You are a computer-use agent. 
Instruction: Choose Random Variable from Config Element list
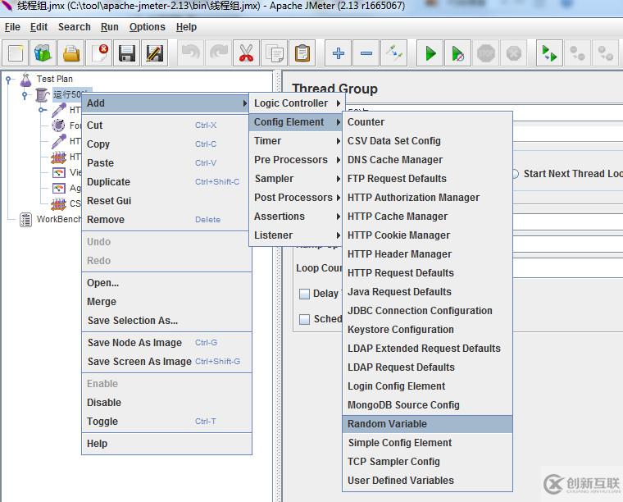387,424
